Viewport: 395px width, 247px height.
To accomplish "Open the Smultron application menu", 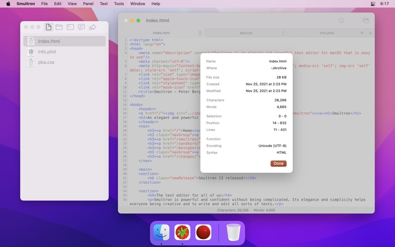I will pyautogui.click(x=26, y=4).
